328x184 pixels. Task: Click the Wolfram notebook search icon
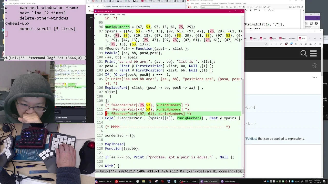(x=302, y=7)
